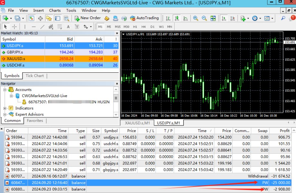The height and width of the screenshot is (193, 296).
Task: Switch chart to candlesticks mode
Action: [177, 18]
